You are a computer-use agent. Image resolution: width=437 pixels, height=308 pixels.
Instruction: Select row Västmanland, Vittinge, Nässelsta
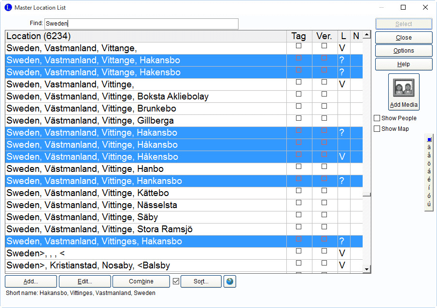point(184,205)
